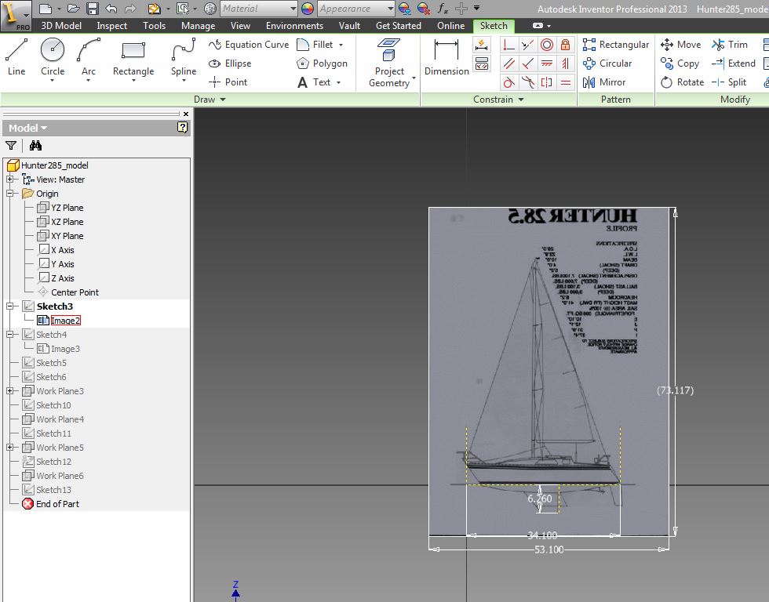Click the Undo icon
This screenshot has height=602, width=769.
(111, 9)
